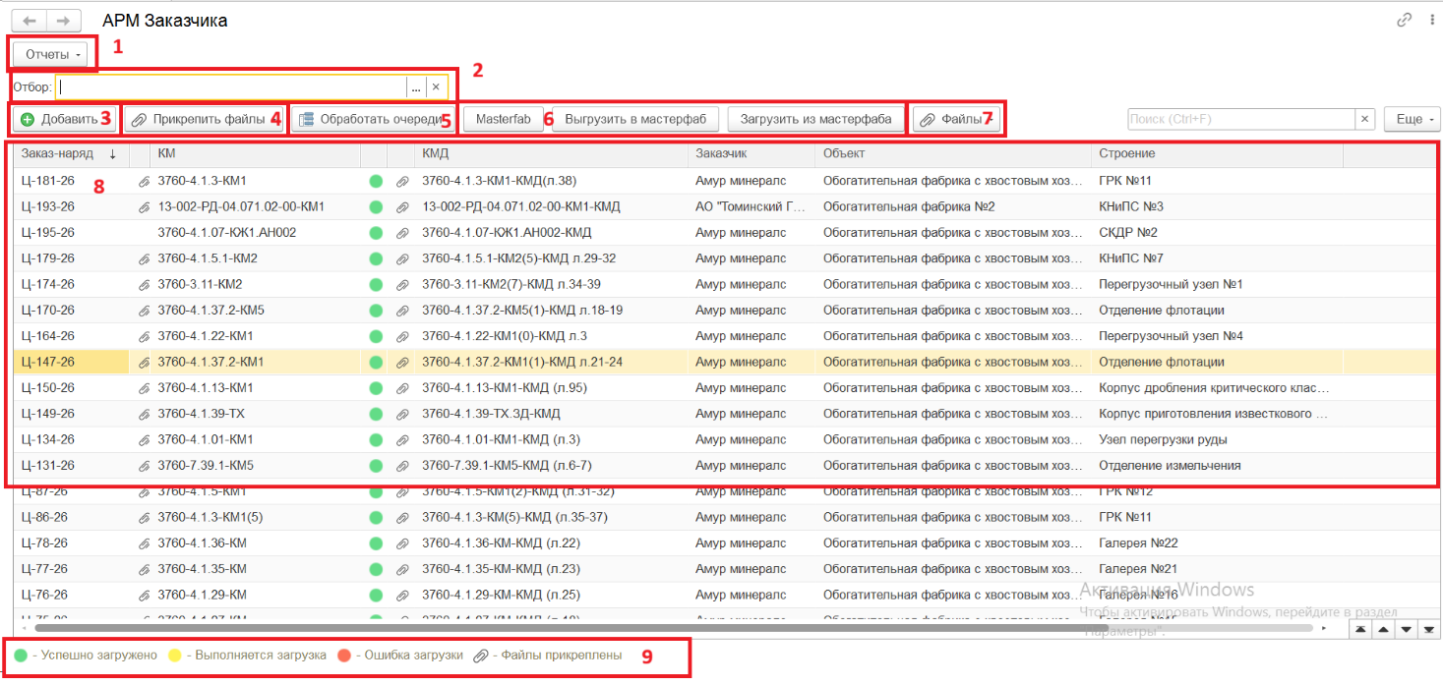Click the green status dot in row Ц-174-26
Screen dimensions: 1443x685
tap(376, 285)
